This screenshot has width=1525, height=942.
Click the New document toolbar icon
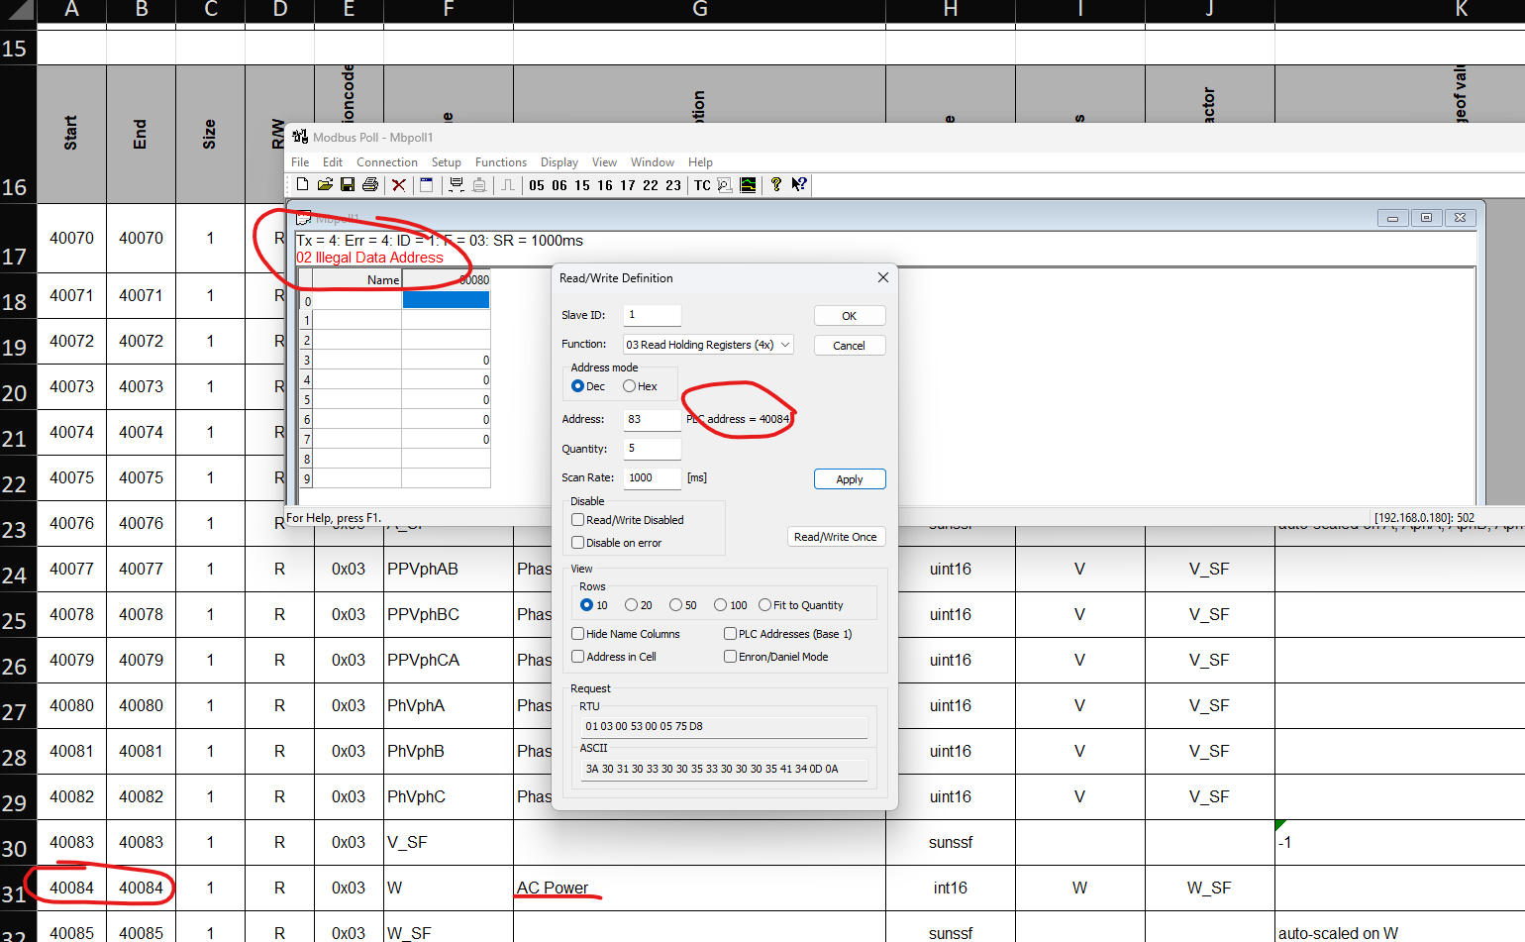pos(302,184)
